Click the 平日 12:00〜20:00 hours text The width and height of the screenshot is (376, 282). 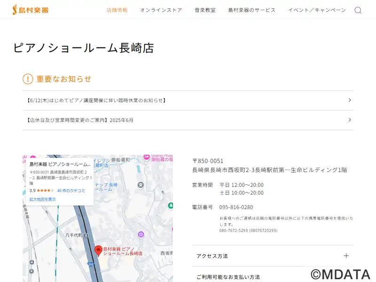coord(242,185)
